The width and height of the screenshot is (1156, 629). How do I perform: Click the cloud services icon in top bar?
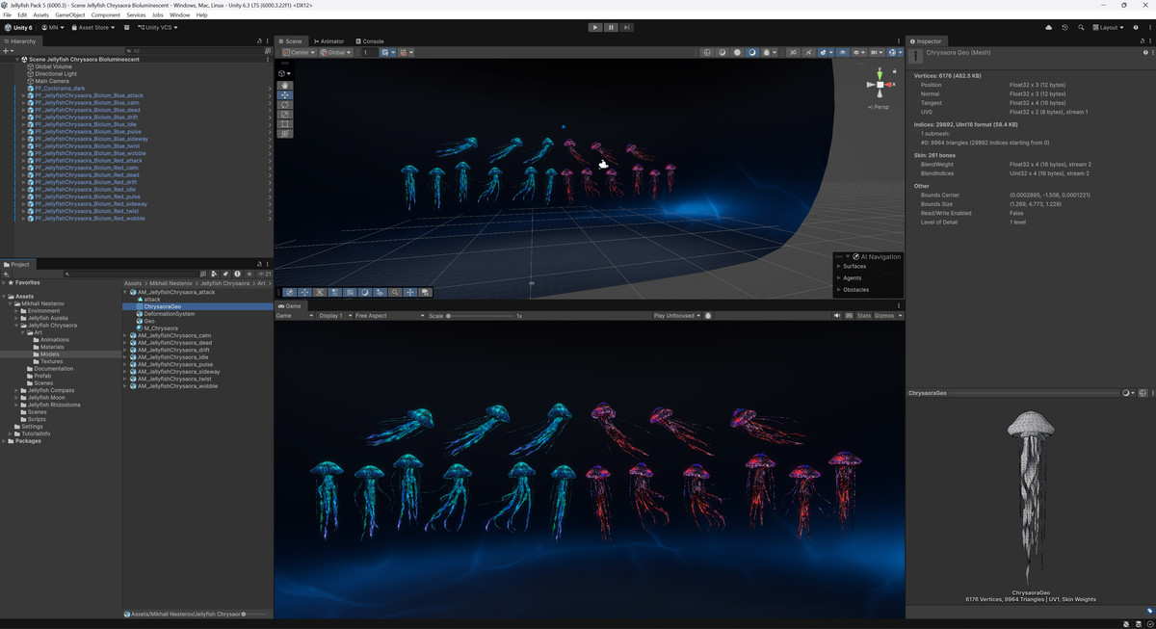1049,27
